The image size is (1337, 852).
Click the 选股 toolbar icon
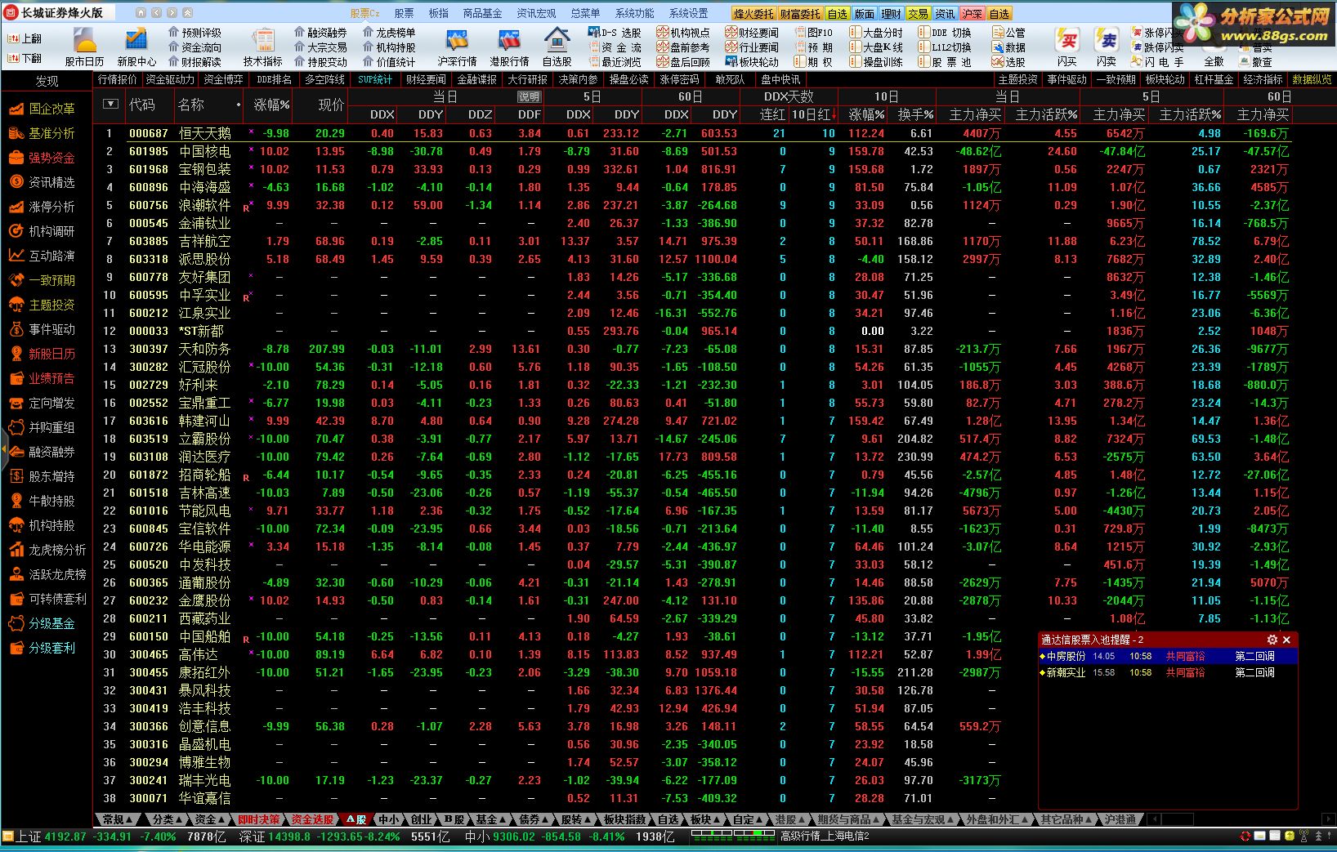1008,62
